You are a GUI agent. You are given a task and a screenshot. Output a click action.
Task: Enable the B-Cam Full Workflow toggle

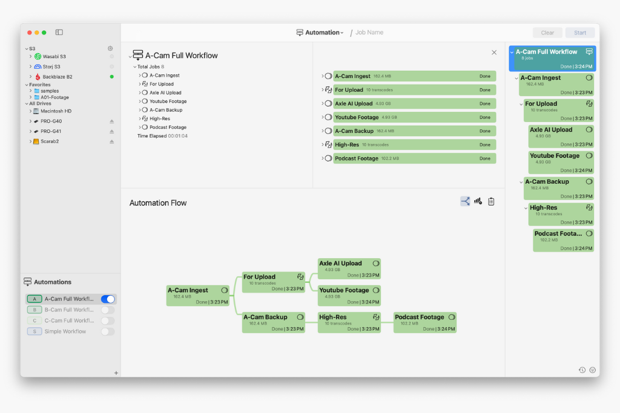point(108,310)
